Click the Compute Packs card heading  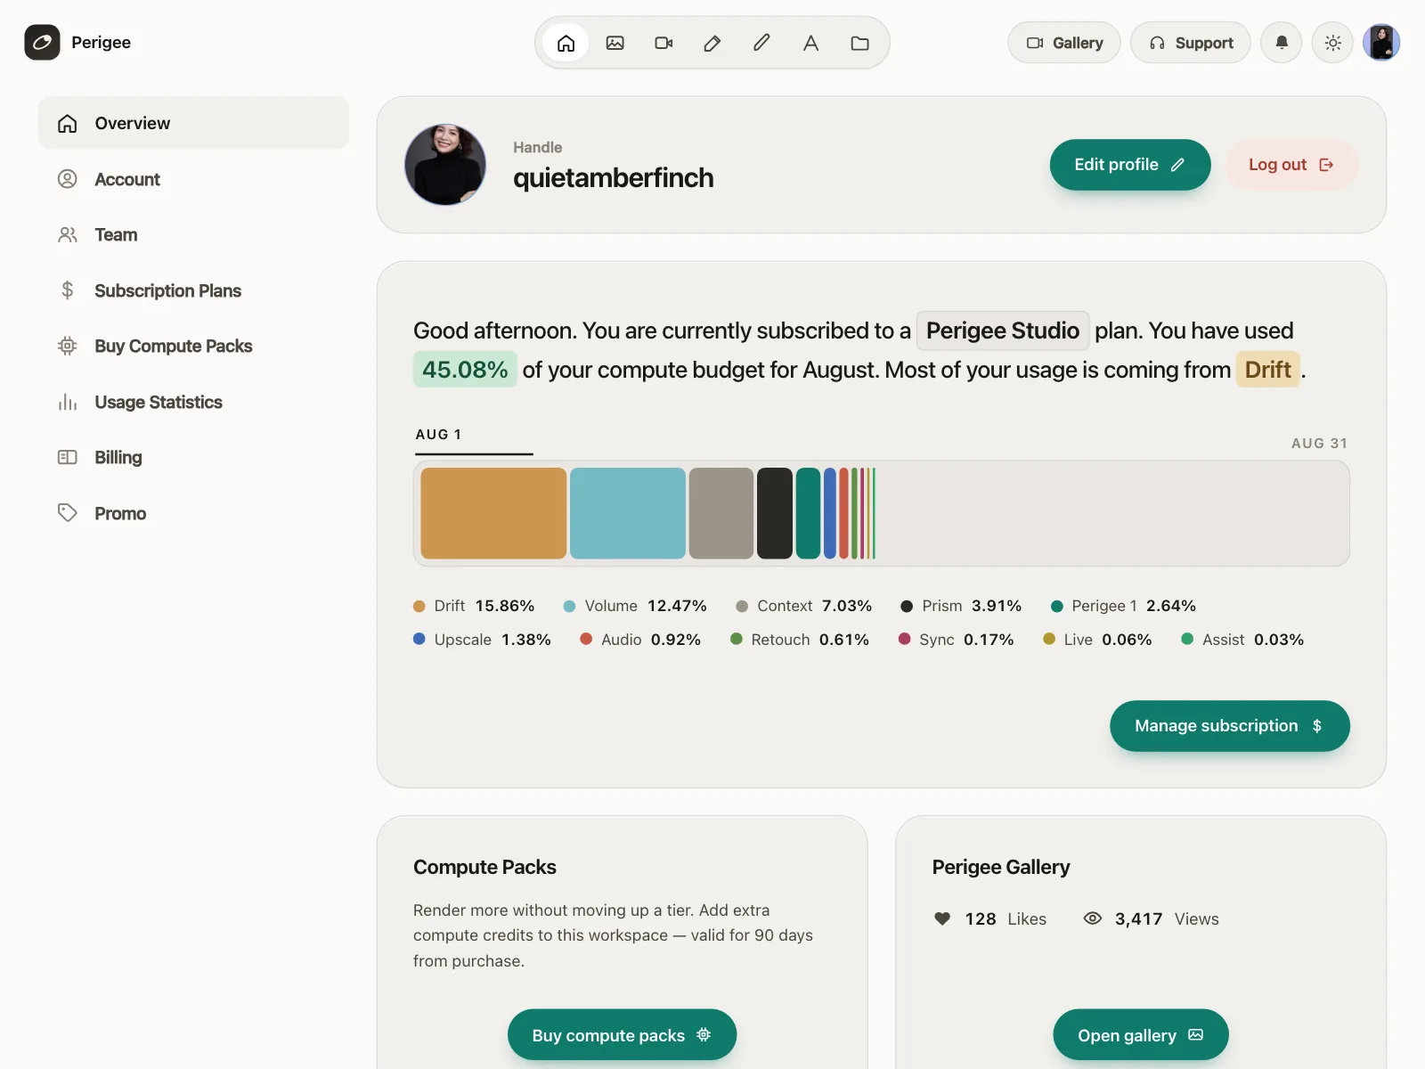[484, 868]
